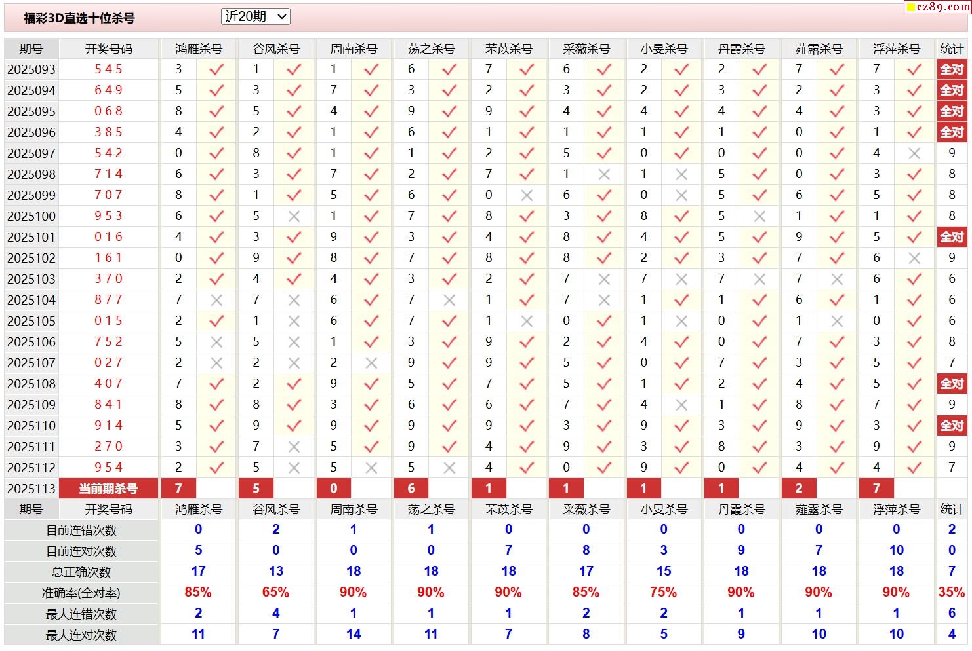Click the 准确率(全对率) row label
The width and height of the screenshot is (972, 651).
(81, 593)
